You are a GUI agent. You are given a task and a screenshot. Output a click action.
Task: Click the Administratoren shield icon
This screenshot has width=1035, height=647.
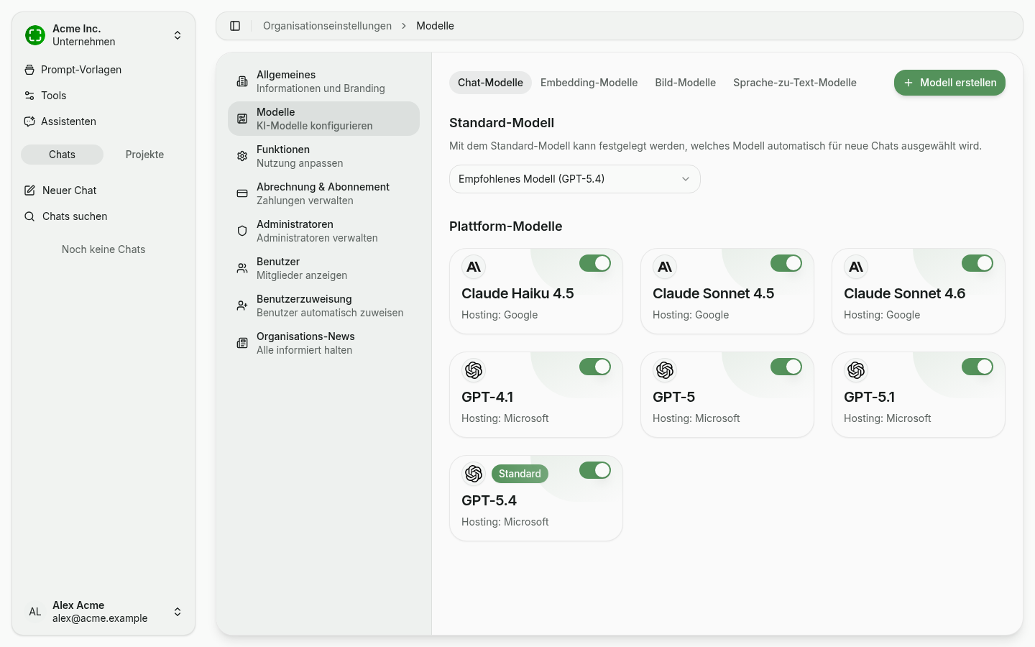[242, 231]
